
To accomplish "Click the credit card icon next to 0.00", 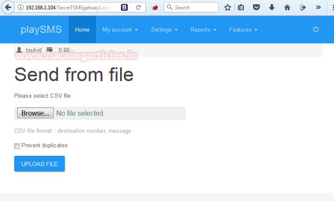I will tap(49, 50).
